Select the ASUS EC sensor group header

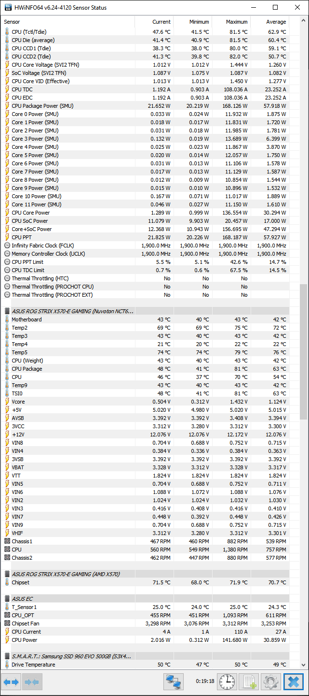tap(22, 599)
